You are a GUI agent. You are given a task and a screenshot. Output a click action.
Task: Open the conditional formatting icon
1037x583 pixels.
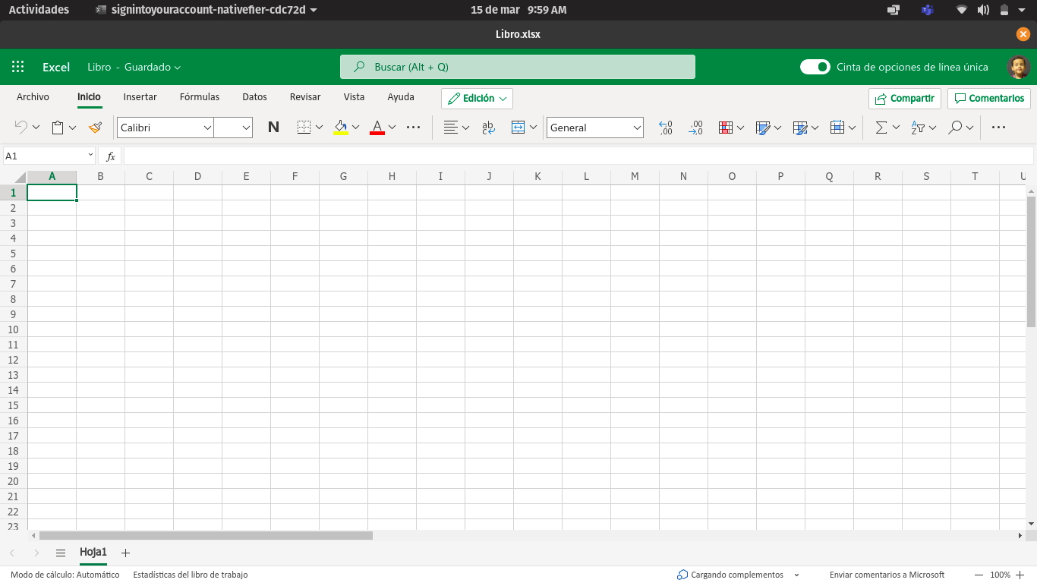[x=725, y=128]
